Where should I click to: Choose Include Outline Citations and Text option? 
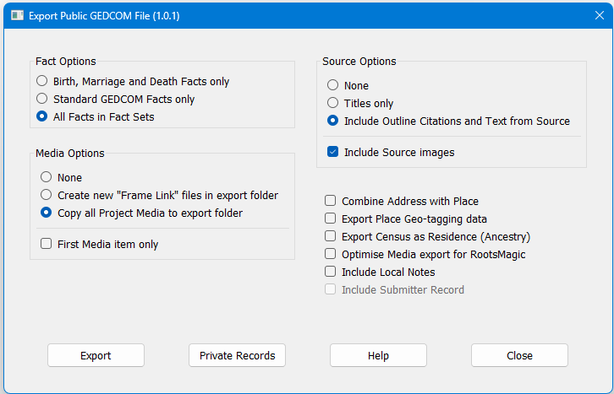[333, 121]
